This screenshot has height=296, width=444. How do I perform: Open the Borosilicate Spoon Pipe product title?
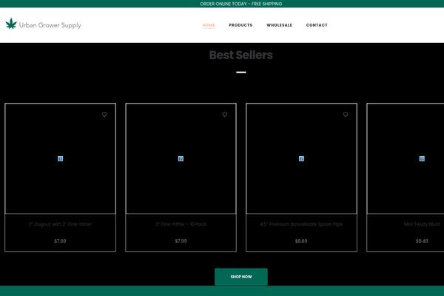point(301,224)
